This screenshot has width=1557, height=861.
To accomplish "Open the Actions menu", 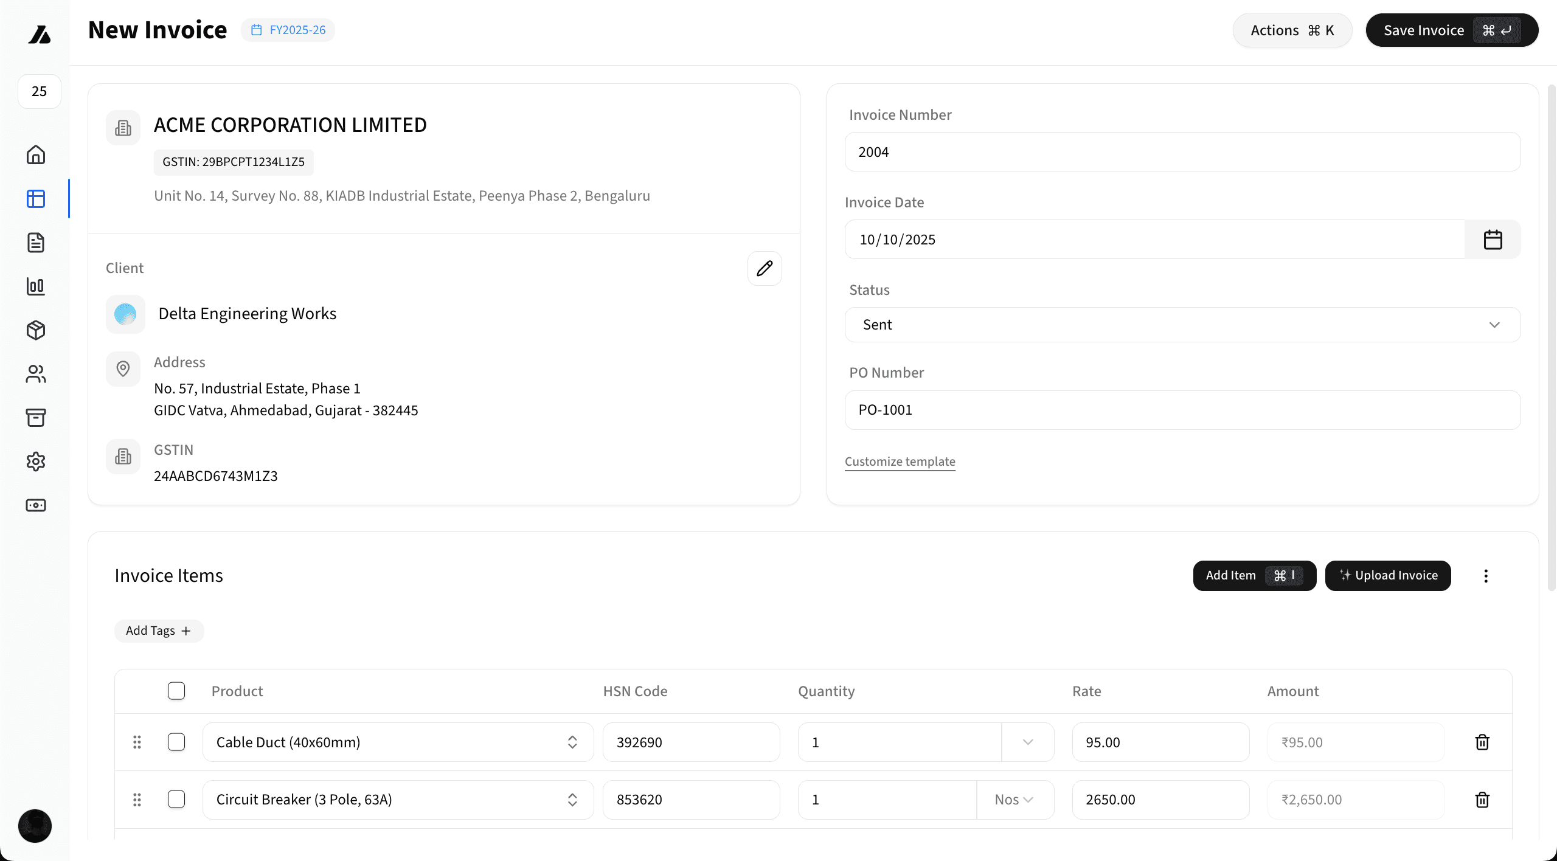I will (1292, 30).
